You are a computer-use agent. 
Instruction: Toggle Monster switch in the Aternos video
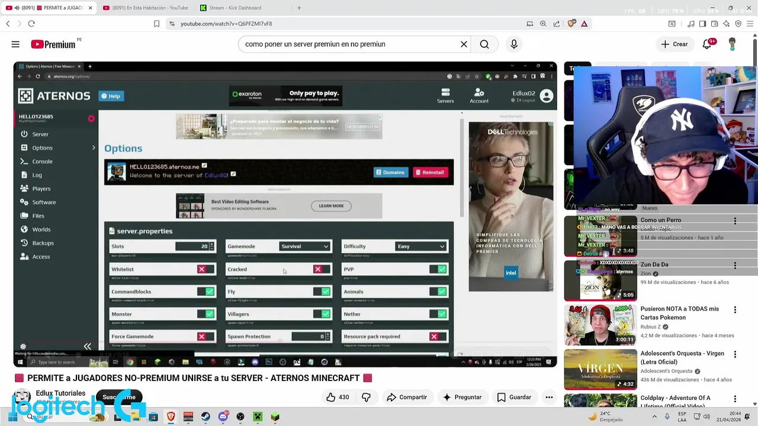tap(206, 314)
